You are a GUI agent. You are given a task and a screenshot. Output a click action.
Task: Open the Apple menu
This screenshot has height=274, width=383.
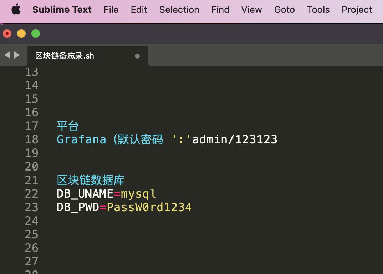15,10
